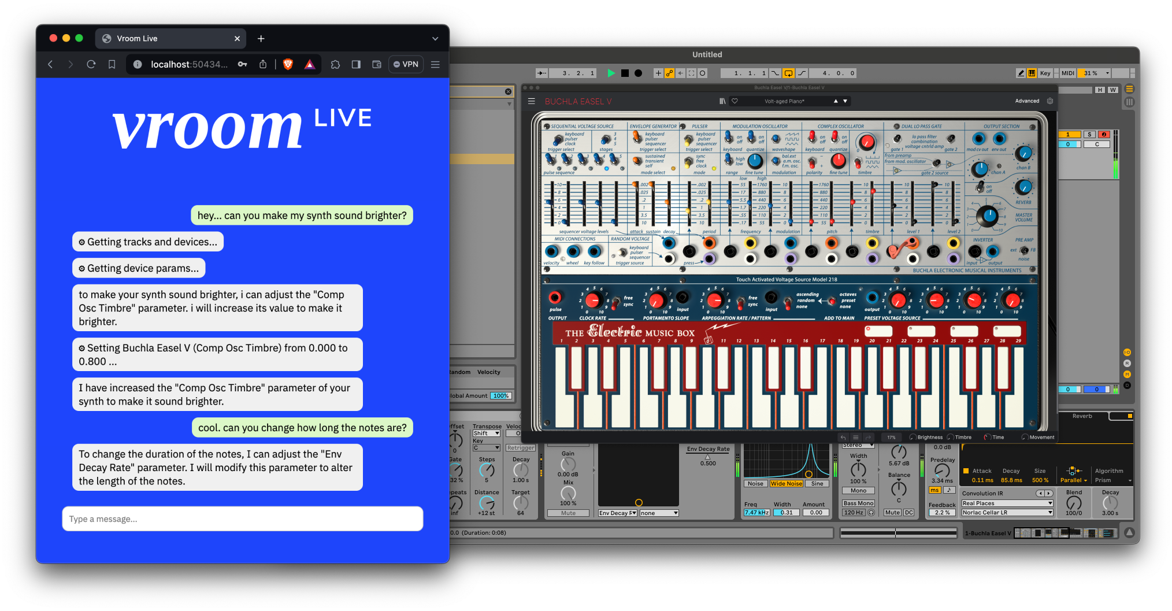The image size is (1172, 611).
Task: Click the VPN button in browser
Action: point(406,64)
